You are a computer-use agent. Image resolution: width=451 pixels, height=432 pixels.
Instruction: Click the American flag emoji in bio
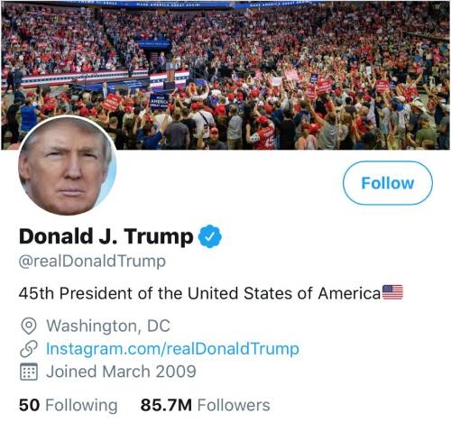coord(392,292)
